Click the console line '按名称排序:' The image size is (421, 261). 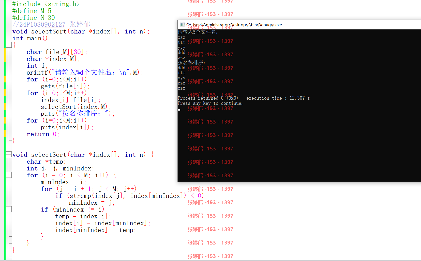coord(191,63)
